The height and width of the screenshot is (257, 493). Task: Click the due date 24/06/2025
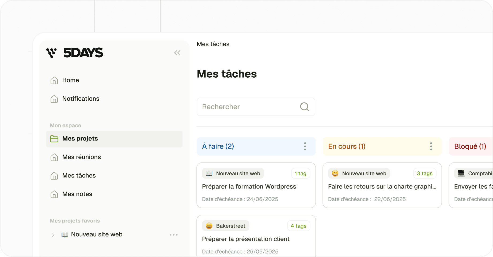(263, 199)
